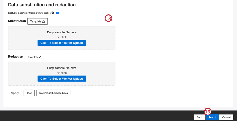
Task: Click the red step 18 marker
Action: point(108,18)
